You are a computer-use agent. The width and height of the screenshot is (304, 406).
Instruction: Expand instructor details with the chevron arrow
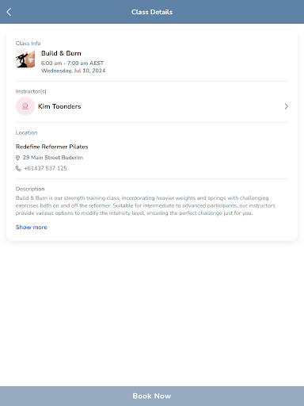pos(286,106)
